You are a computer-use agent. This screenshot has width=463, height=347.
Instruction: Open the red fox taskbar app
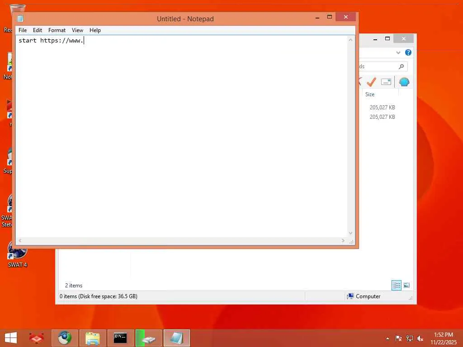click(37, 338)
